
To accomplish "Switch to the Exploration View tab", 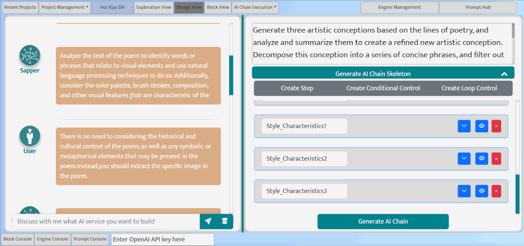I will [x=154, y=7].
